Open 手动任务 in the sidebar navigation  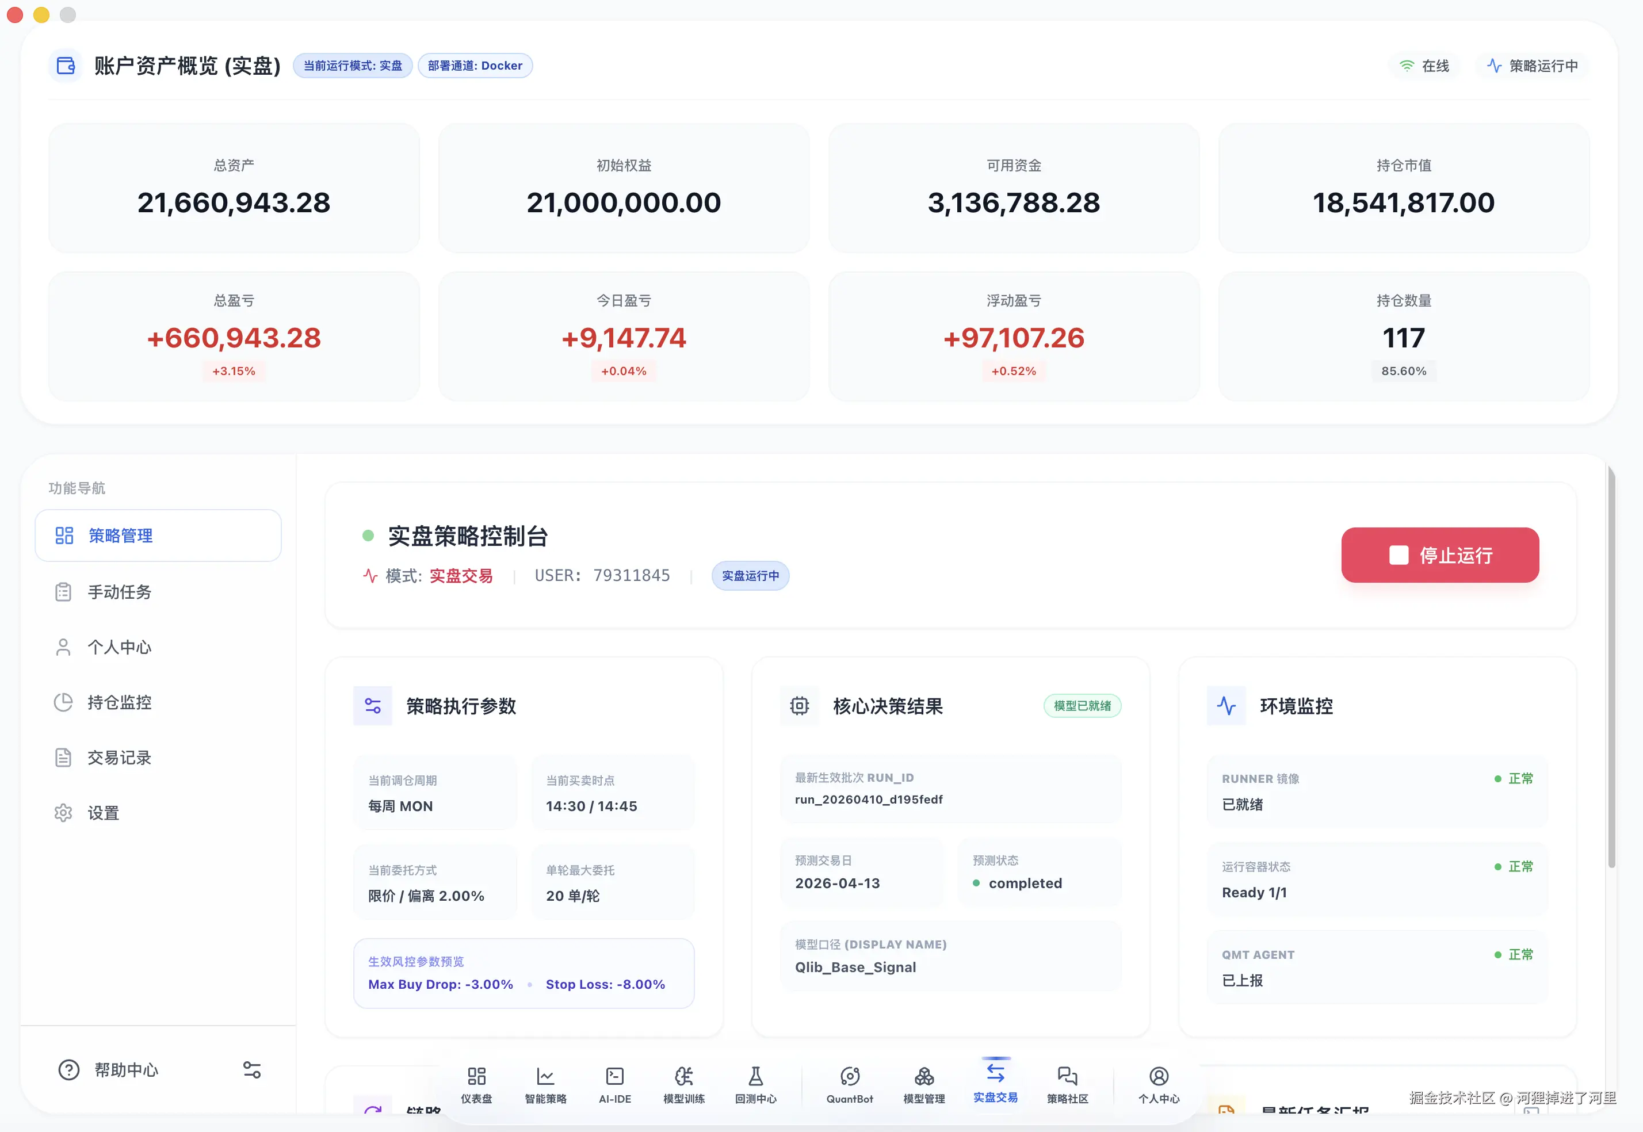tap(119, 591)
